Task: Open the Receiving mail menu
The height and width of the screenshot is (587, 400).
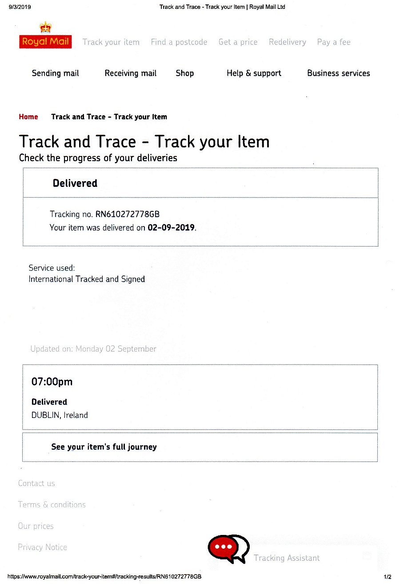Action: coord(130,73)
